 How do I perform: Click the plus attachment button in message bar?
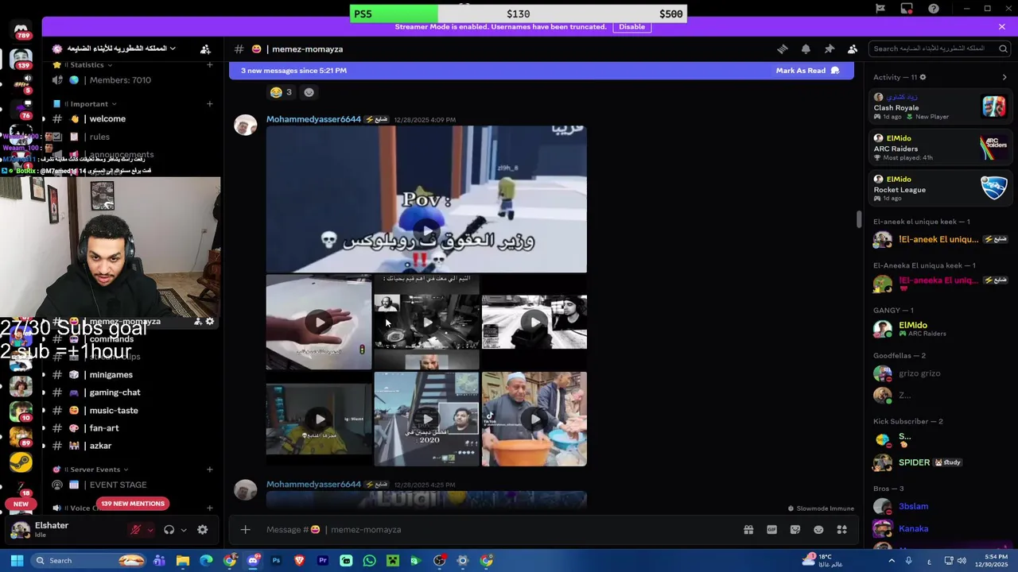[x=246, y=530]
